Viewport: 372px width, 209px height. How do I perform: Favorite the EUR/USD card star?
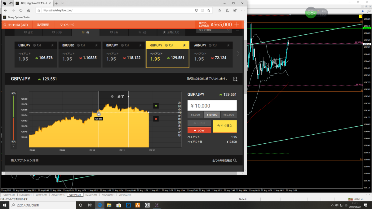96,46
